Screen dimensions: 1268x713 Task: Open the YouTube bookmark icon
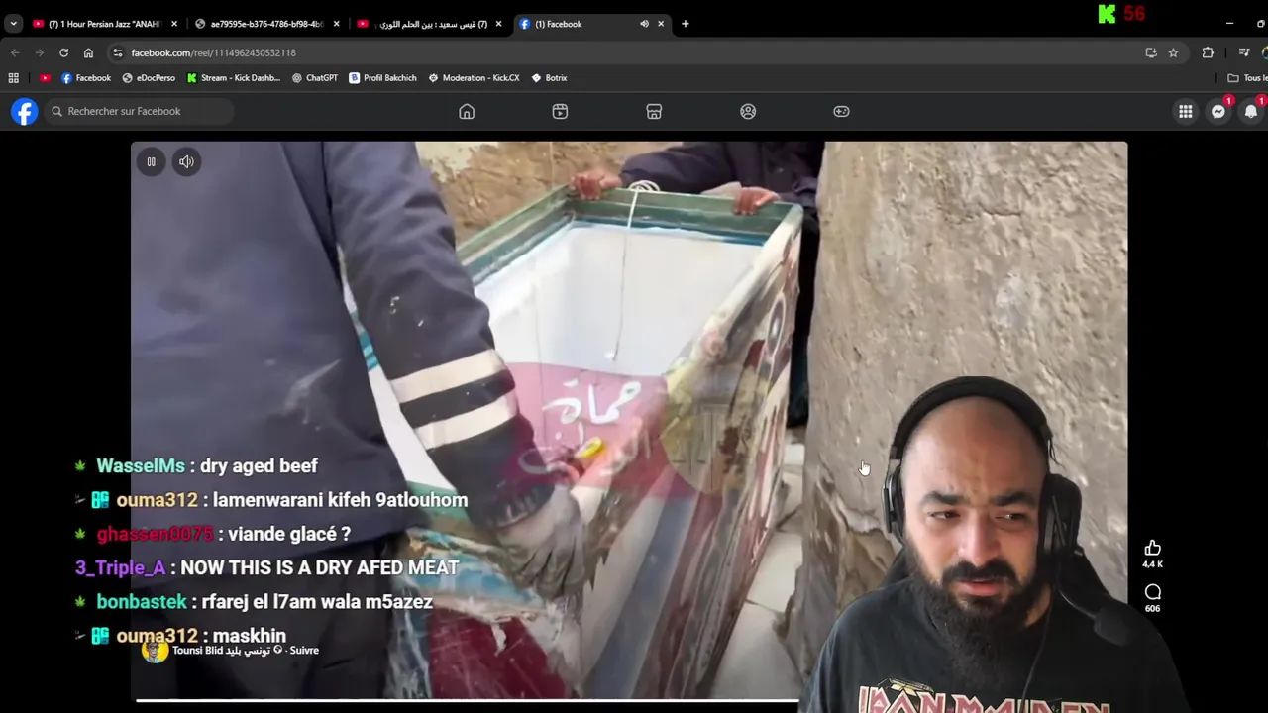[x=45, y=77]
